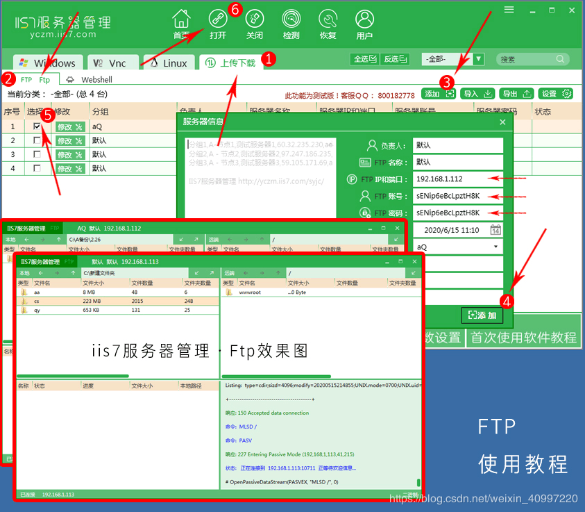Image resolution: width=585 pixels, height=512 pixels.
Task: Go back in remote pane of 192.168.1.113 window
Action: [x=246, y=273]
